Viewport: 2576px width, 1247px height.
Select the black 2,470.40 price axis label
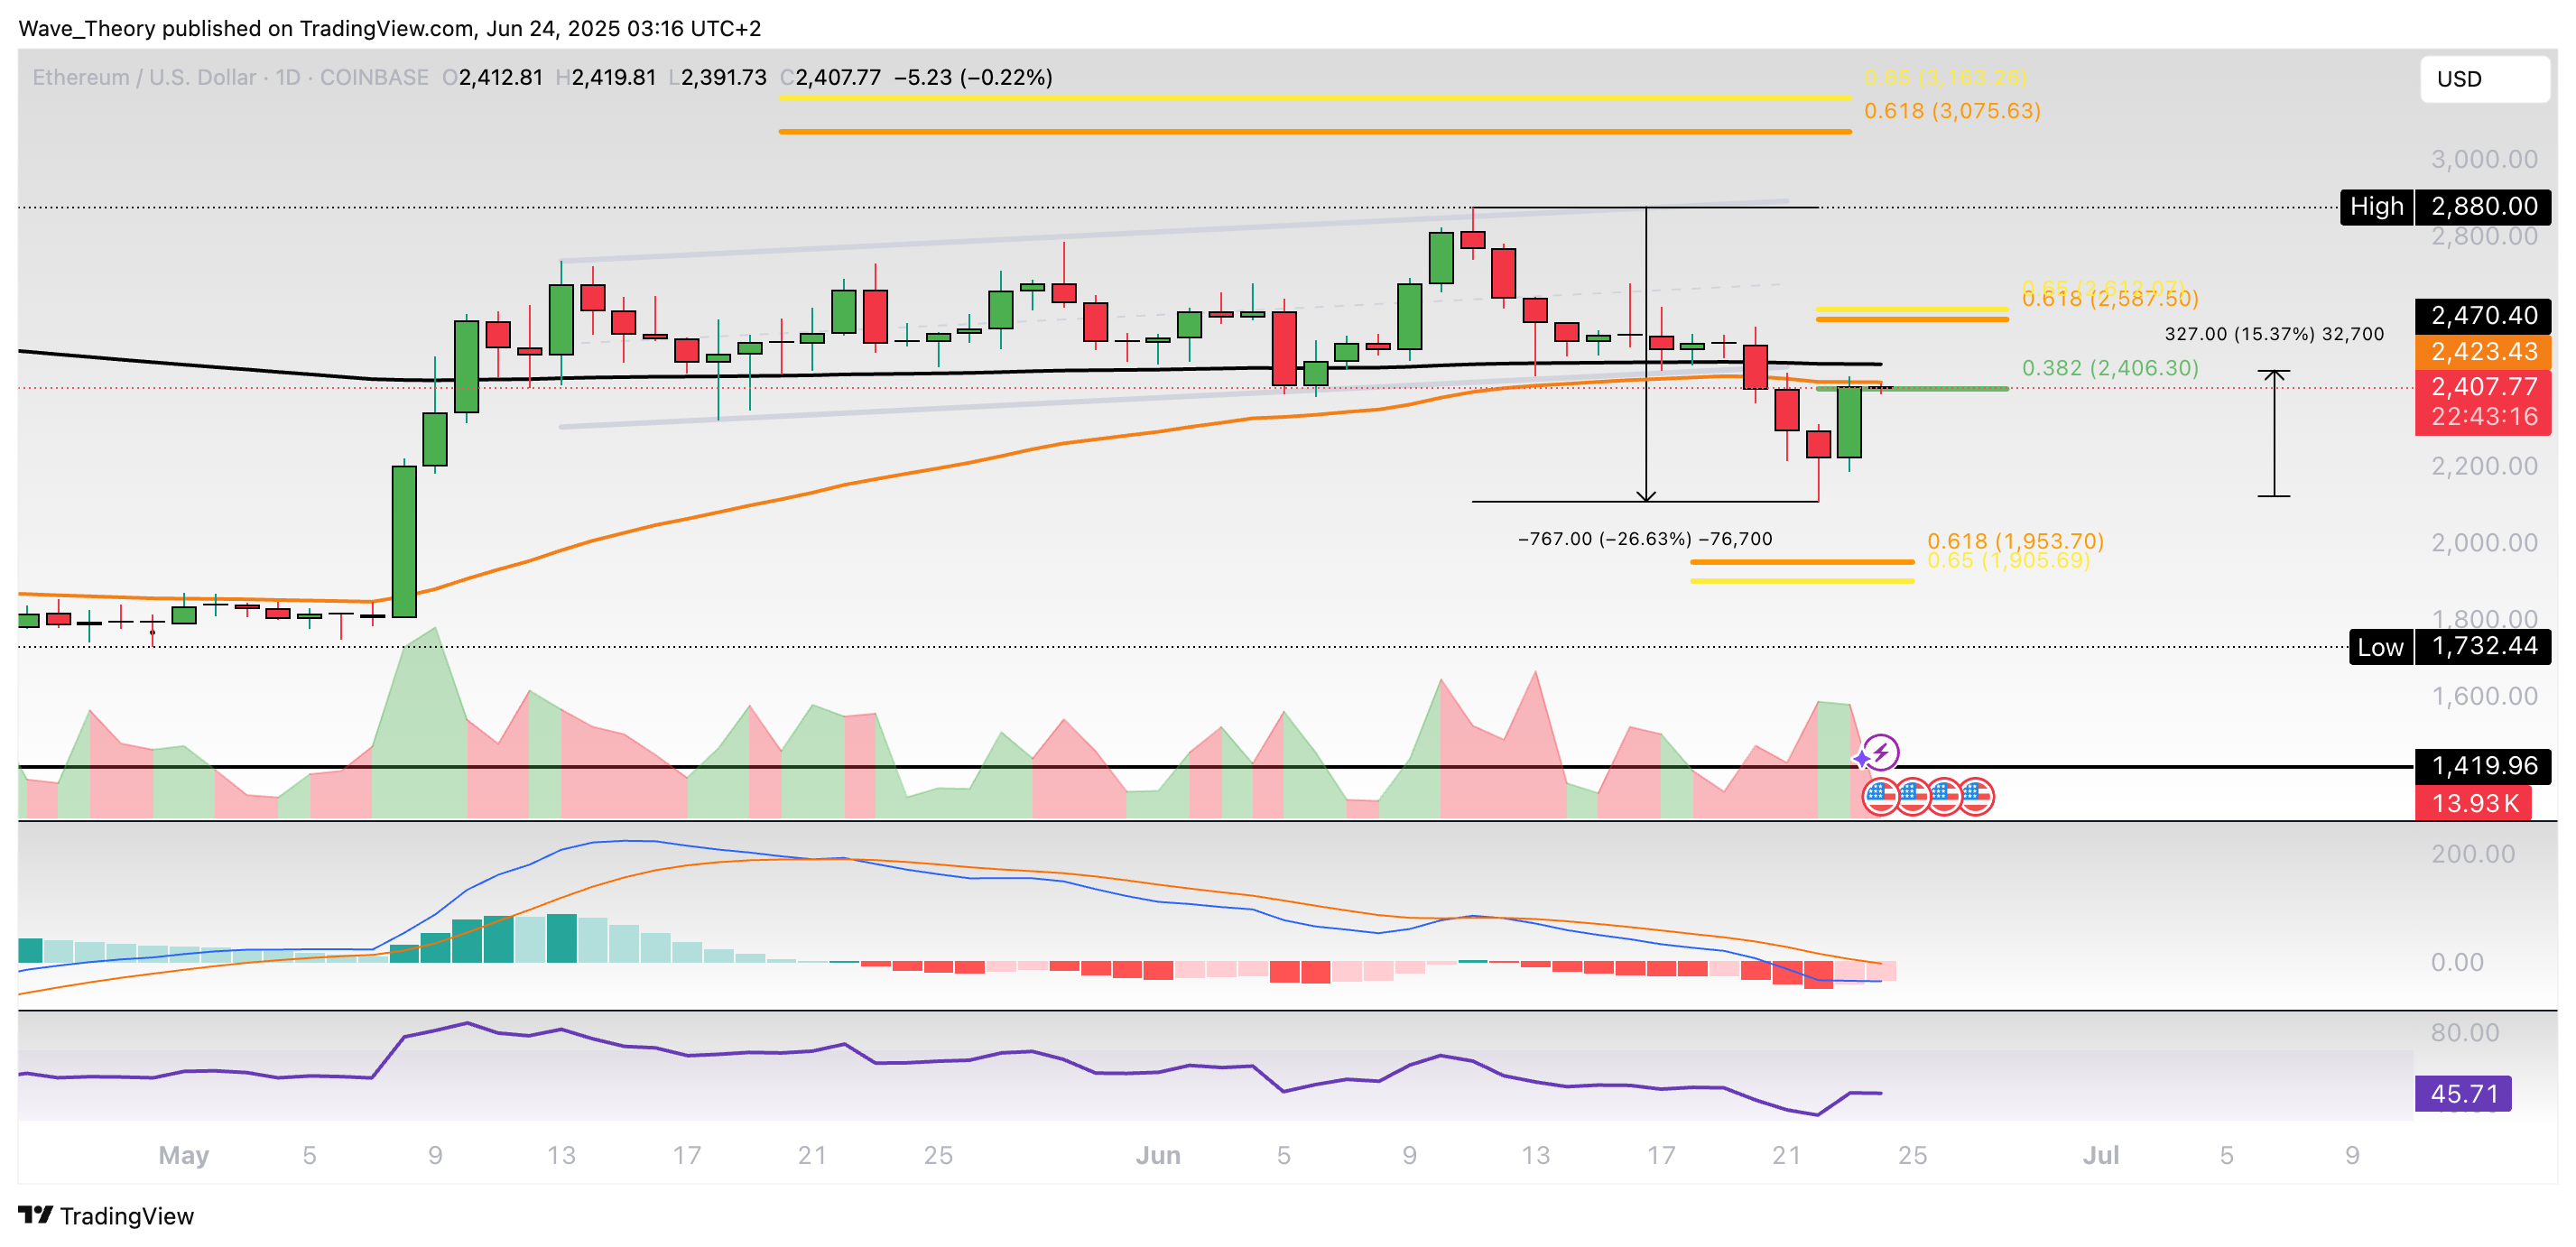(x=2483, y=316)
